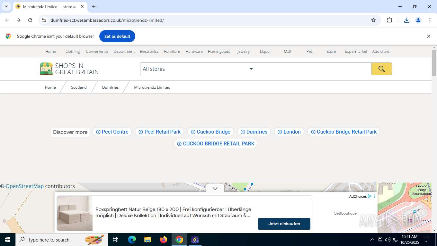Screen dimensions: 437x246
Task: Launch Firefox from taskbar
Action: coord(164,240)
